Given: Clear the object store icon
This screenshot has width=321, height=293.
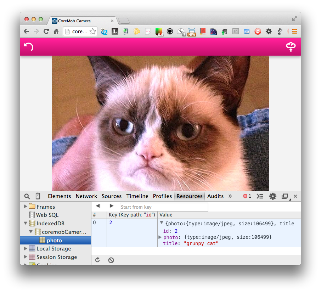Looking at the screenshot, I should pos(111,260).
